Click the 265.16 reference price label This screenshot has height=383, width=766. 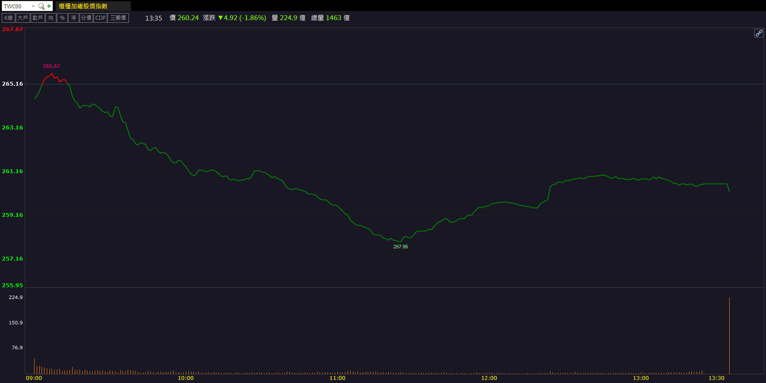pyautogui.click(x=12, y=84)
